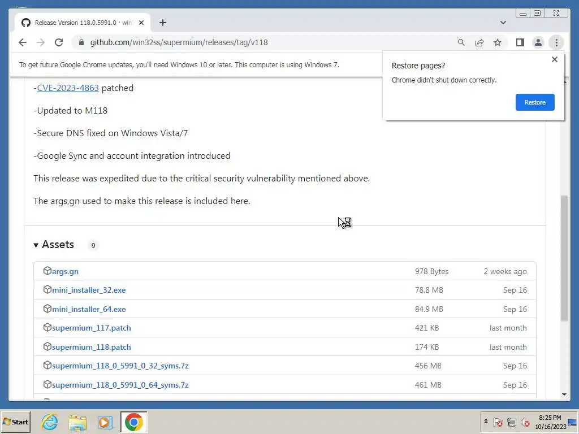579x434 pixels.
Task: Click the forward navigation arrow
Action: [41, 42]
